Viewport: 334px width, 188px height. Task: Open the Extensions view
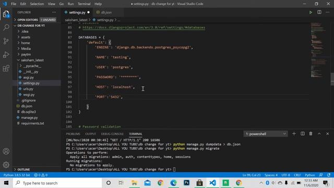pyautogui.click(x=6, y=68)
